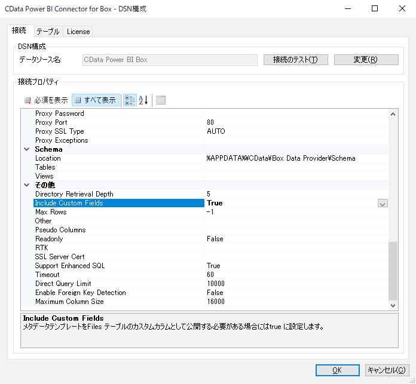Click the 接続のテスト(T) button
416x384 pixels.
(295, 60)
